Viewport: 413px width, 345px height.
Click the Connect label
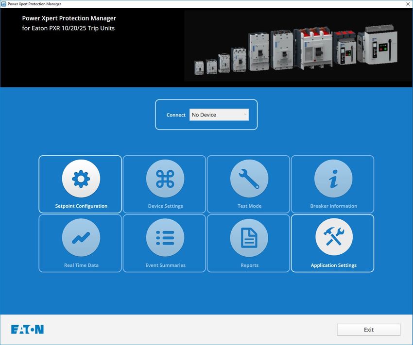pos(176,115)
